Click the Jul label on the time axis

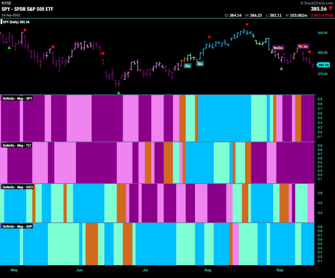coord(145,270)
